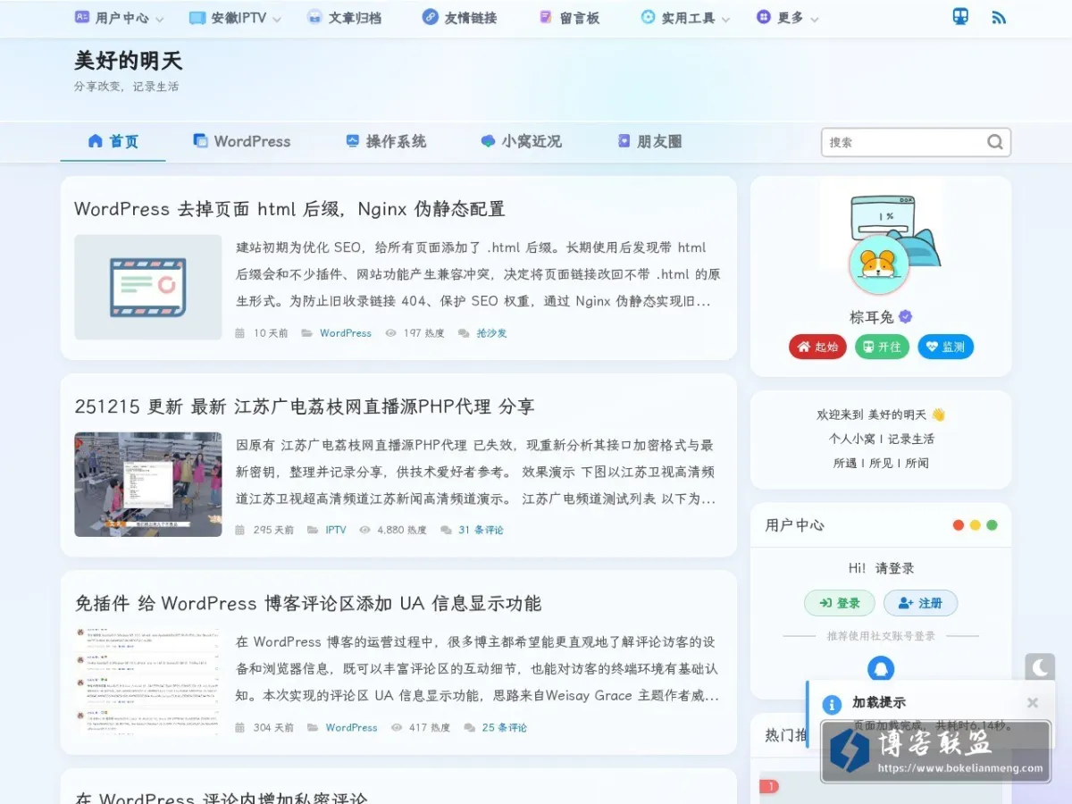Open the 31 条评论 link
The image size is (1072, 804).
[x=481, y=530]
